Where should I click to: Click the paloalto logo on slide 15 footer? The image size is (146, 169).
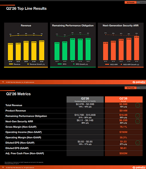click(139, 167)
